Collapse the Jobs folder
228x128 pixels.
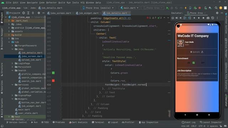(x=12, y=49)
